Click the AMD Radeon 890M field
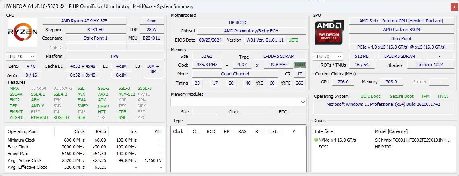The height and width of the screenshot is (176, 459). point(401,30)
